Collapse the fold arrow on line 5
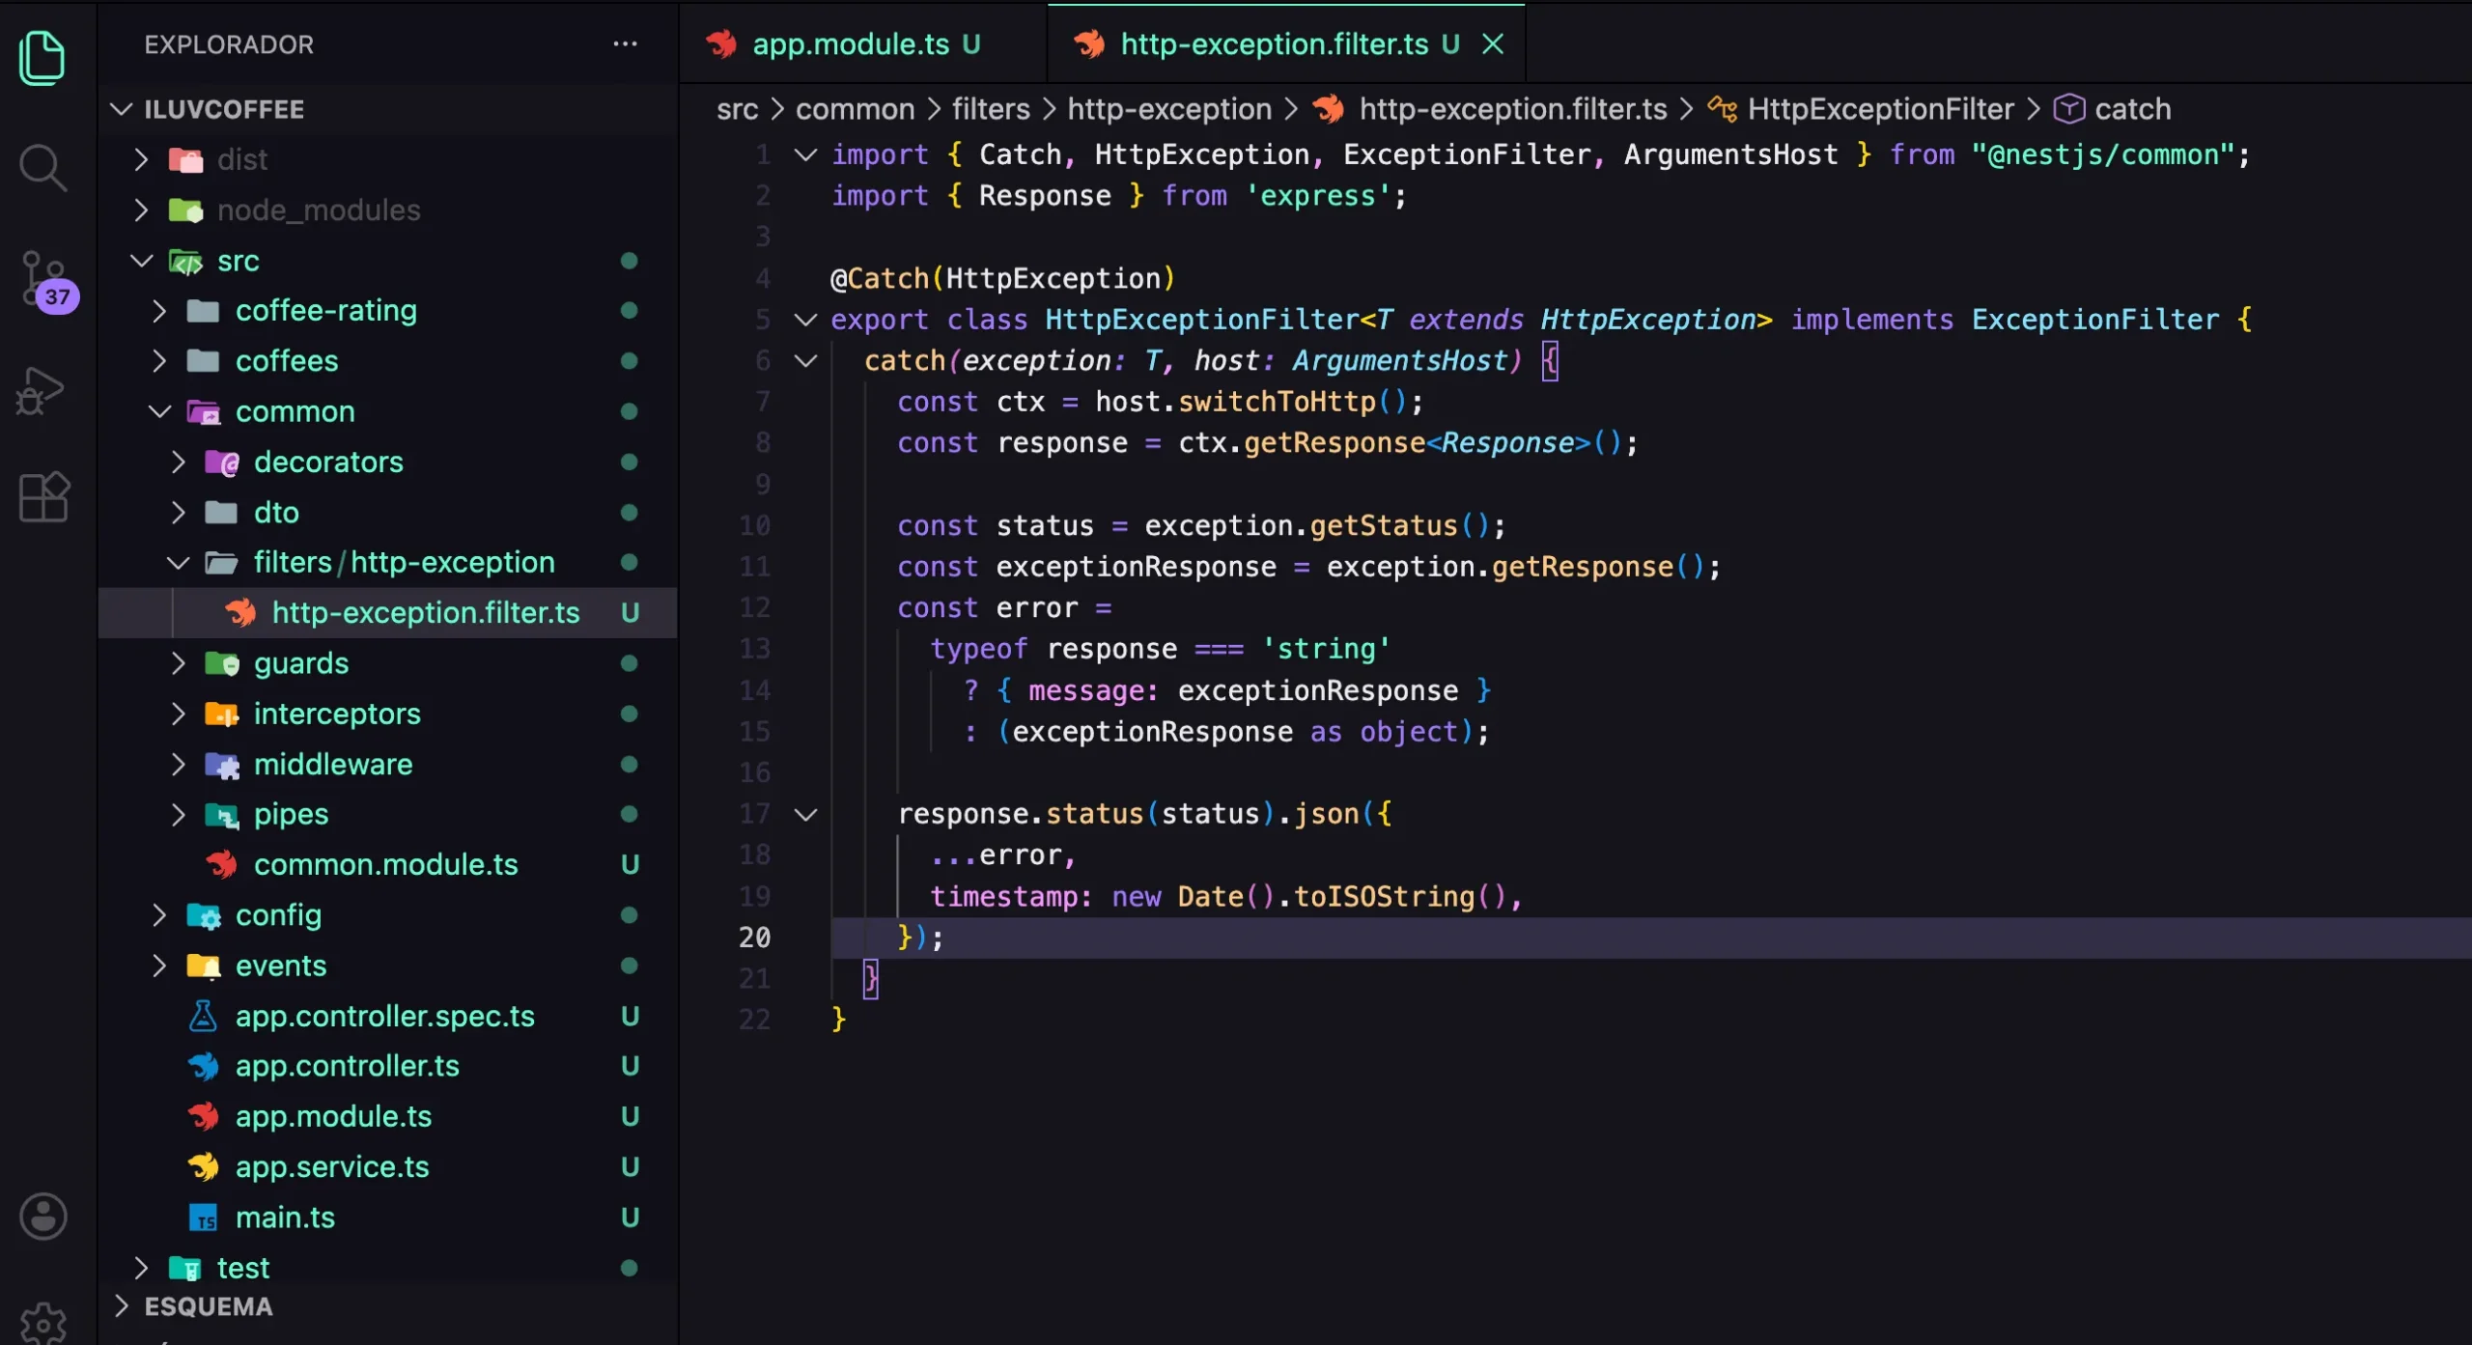2472x1345 pixels. coord(805,320)
